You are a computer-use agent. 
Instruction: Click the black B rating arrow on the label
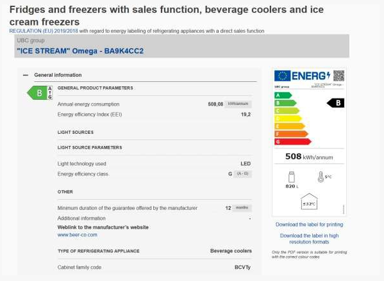(x=335, y=103)
